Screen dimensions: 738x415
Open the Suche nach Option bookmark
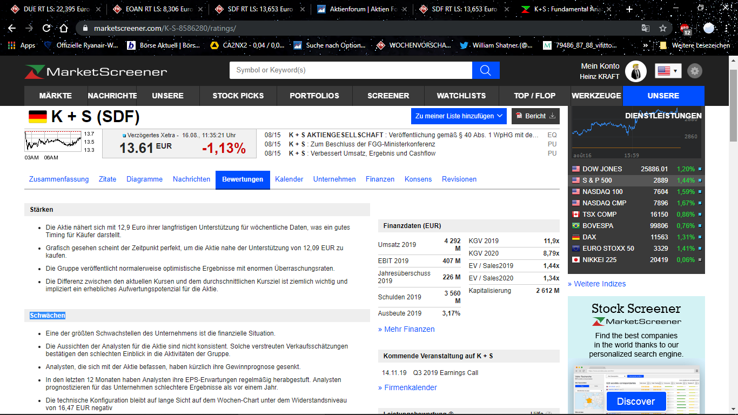pos(330,45)
